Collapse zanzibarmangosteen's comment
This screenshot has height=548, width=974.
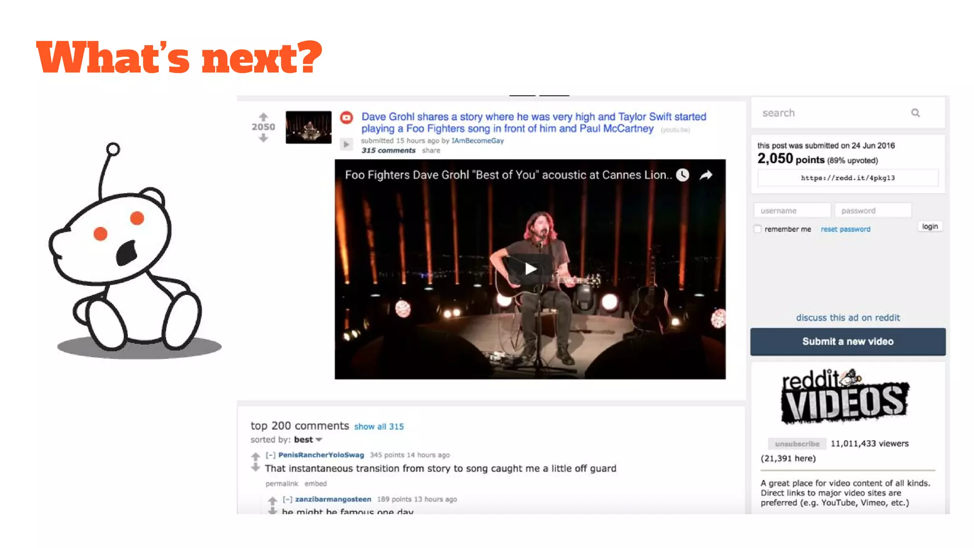click(288, 499)
